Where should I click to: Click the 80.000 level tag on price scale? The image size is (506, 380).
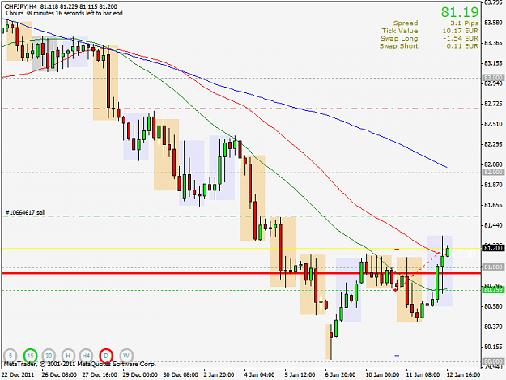click(x=493, y=361)
